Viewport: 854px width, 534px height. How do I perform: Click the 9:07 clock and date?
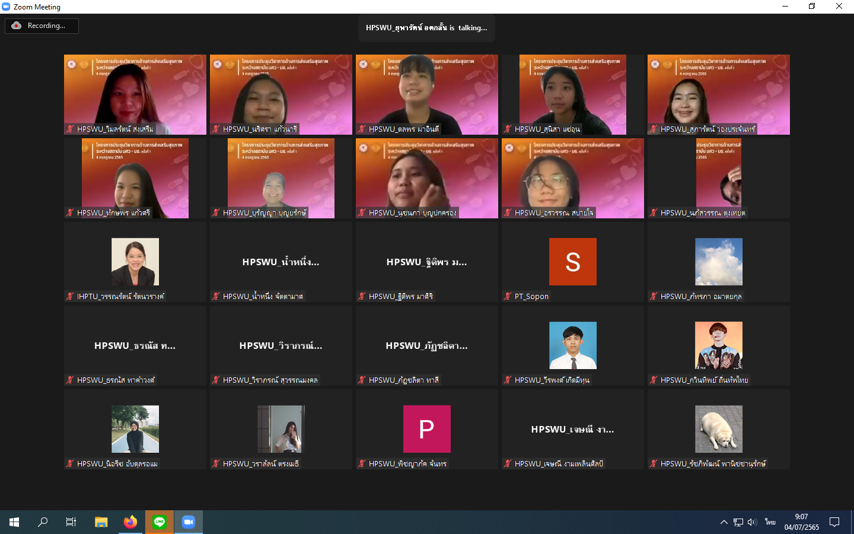[801, 522]
